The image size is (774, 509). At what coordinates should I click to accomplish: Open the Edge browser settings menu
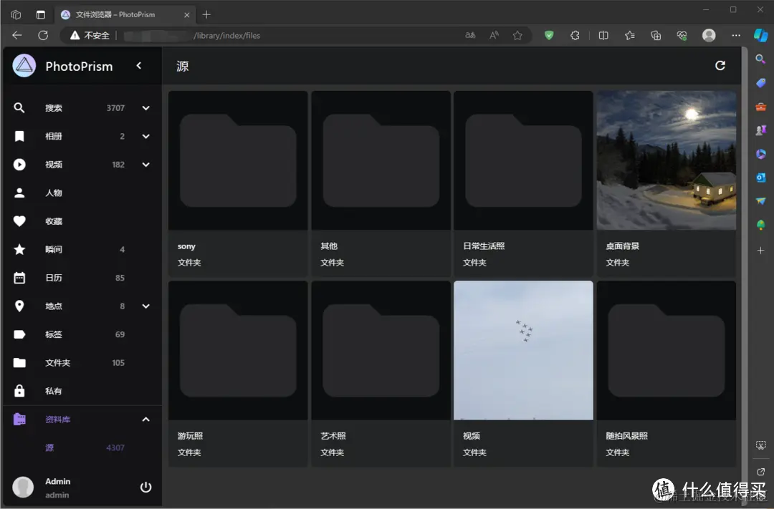coord(735,35)
